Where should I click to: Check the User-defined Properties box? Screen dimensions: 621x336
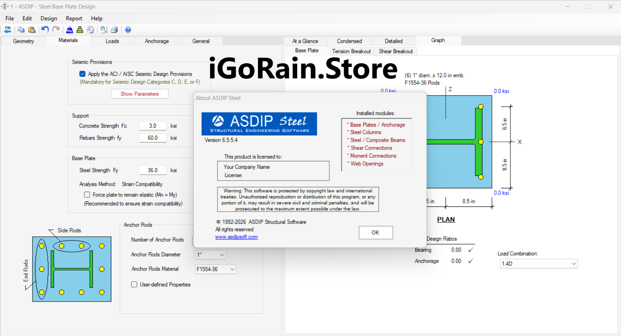[134, 285]
